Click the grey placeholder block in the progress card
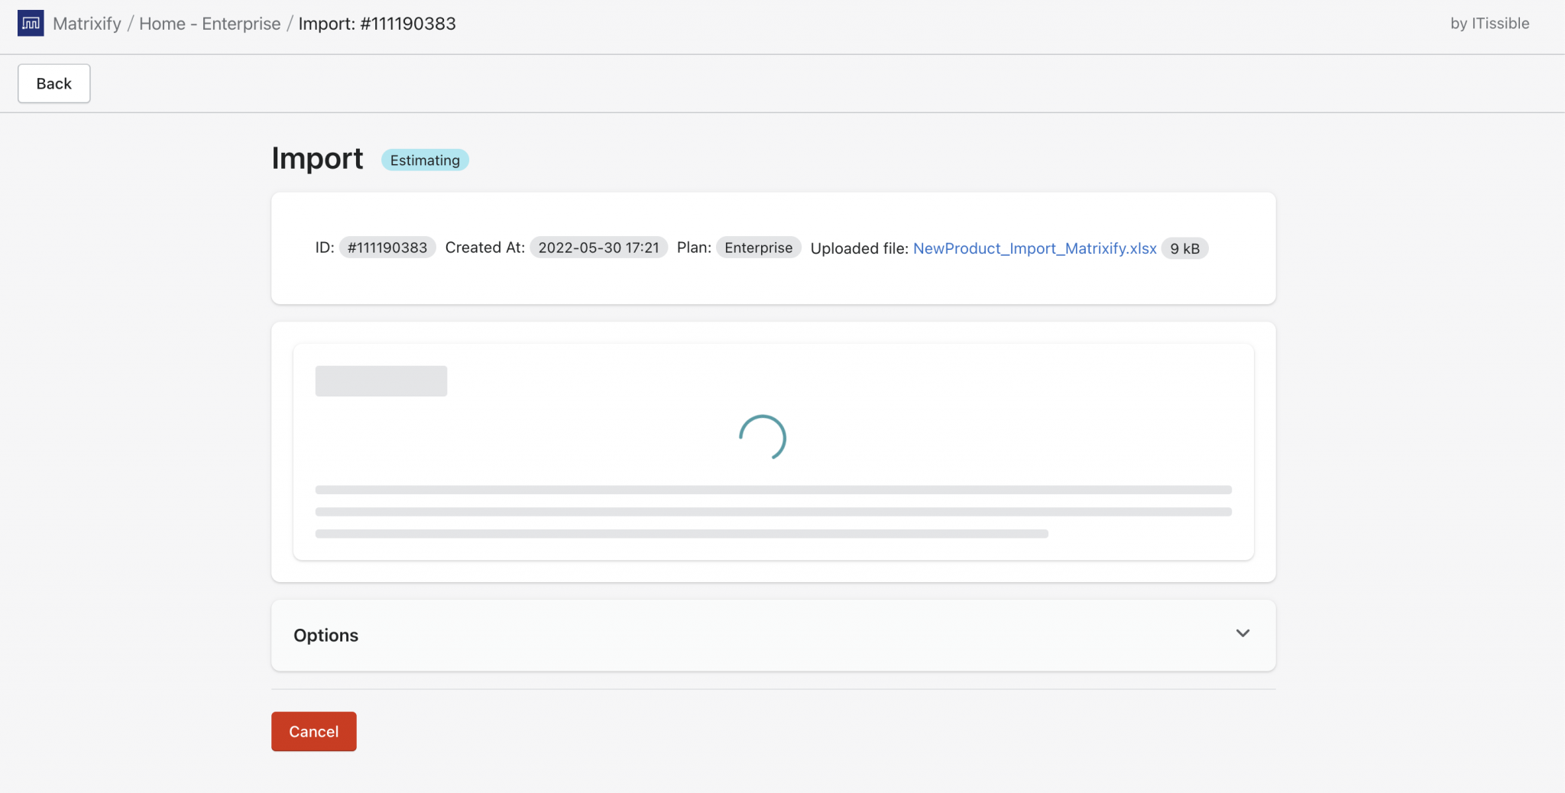 tap(381, 380)
